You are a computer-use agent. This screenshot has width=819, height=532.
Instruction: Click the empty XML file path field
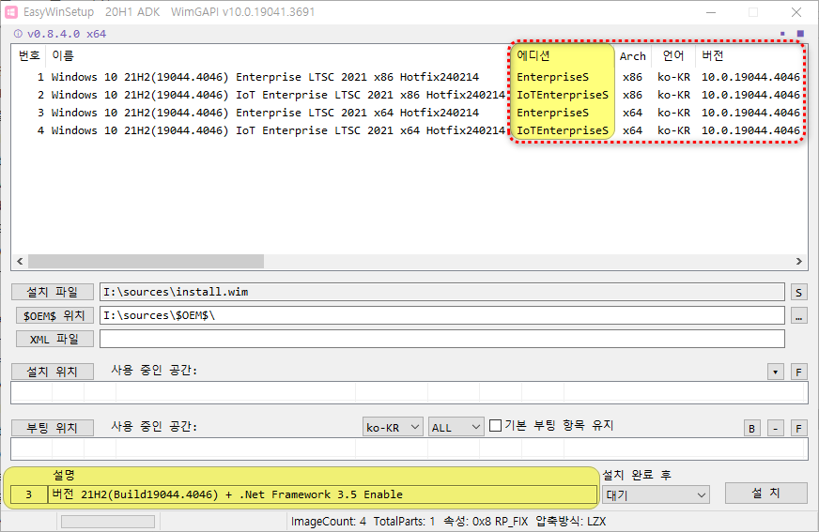click(x=441, y=339)
